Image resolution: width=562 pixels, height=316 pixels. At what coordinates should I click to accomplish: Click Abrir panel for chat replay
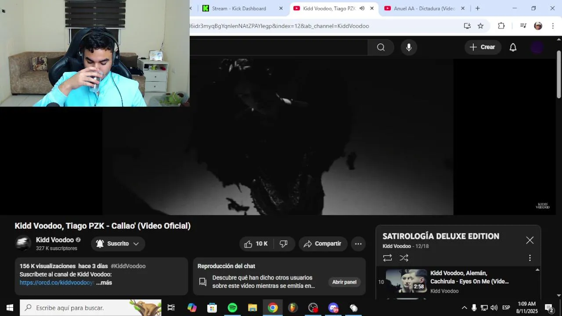(x=344, y=282)
